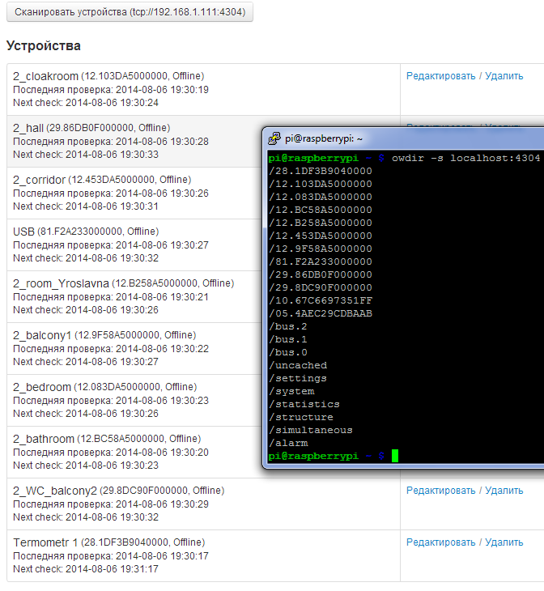544x591 pixels.
Task: Select the 2_hall device name
Action: coord(28,128)
